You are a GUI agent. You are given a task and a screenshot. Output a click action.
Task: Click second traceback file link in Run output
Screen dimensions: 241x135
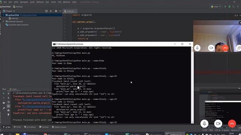click(37, 106)
